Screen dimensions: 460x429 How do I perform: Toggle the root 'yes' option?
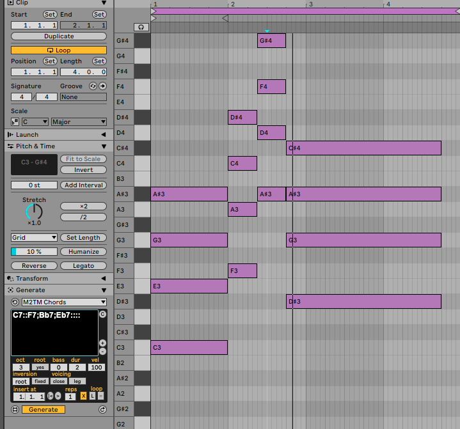tap(39, 368)
